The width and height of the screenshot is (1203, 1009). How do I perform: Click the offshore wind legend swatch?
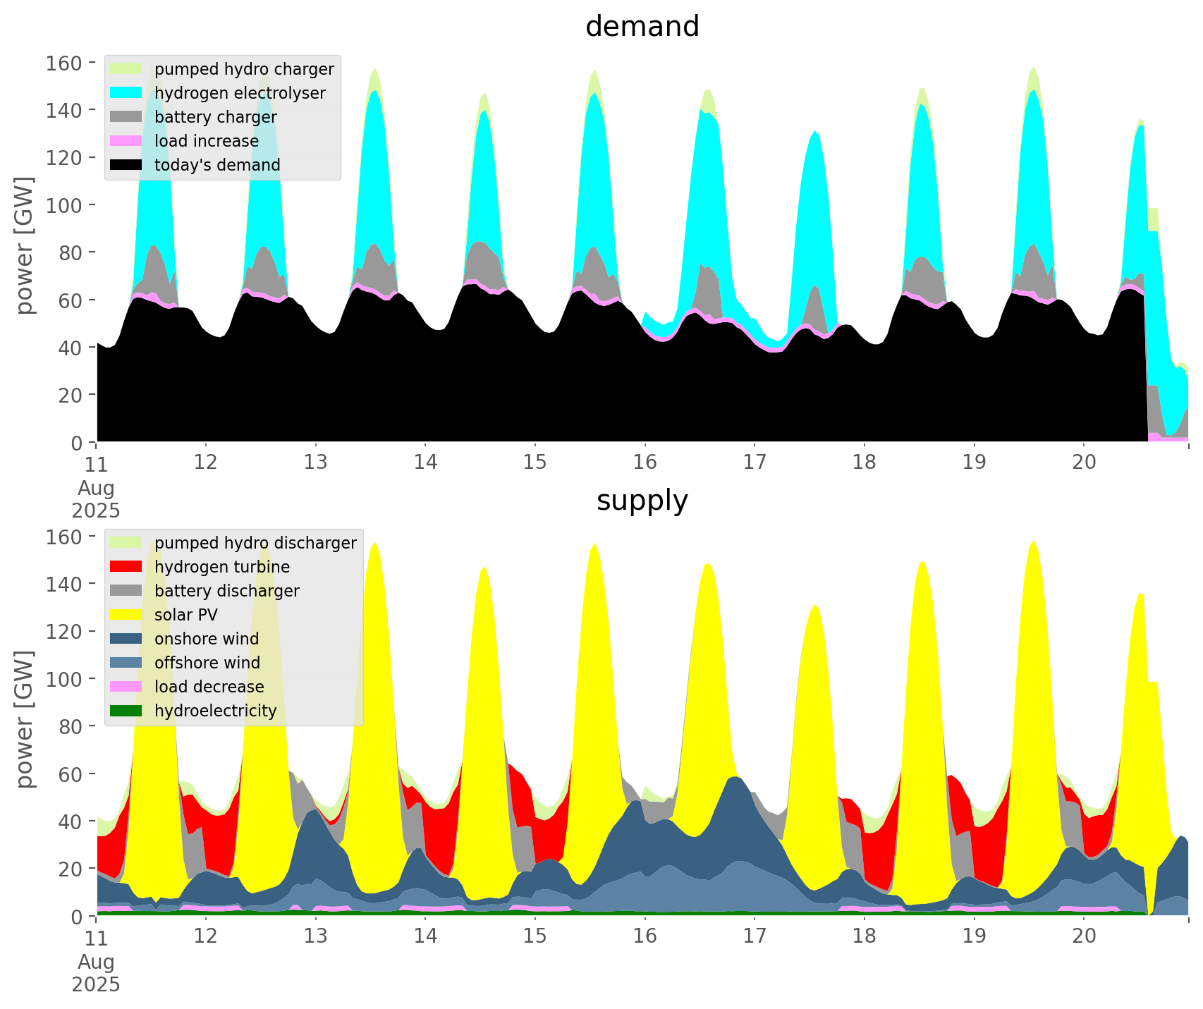coord(127,663)
